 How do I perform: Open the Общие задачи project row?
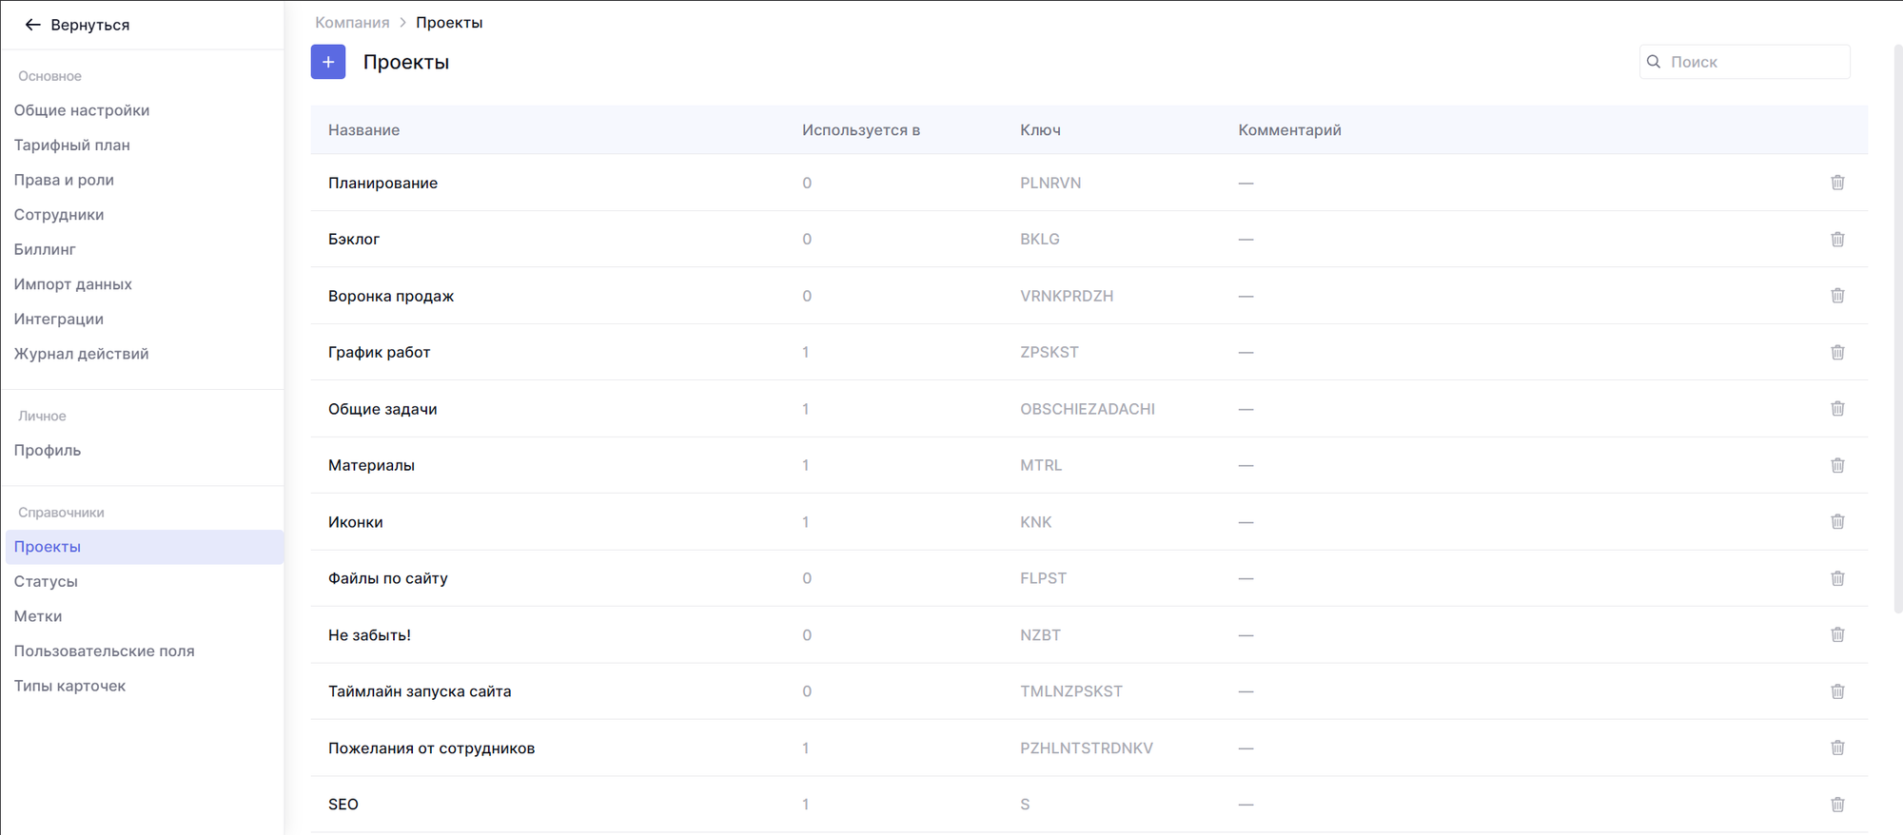383,409
